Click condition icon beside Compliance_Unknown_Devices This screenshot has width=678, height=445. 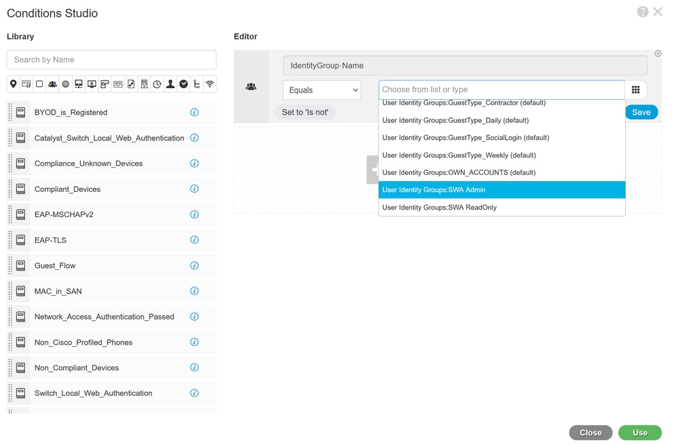pyautogui.click(x=20, y=163)
